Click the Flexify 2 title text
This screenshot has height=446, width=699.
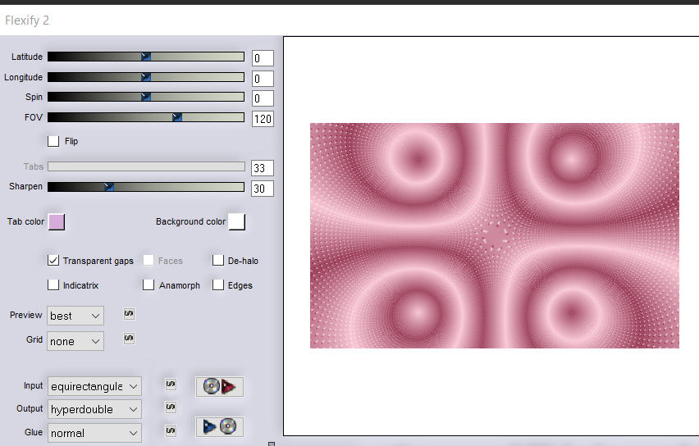click(x=27, y=20)
